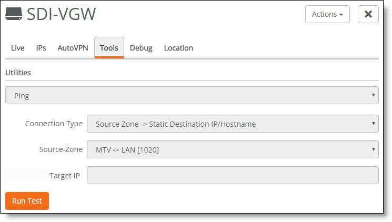The height and width of the screenshot is (222, 392).
Task: Open the IPs tab
Action: 41,48
